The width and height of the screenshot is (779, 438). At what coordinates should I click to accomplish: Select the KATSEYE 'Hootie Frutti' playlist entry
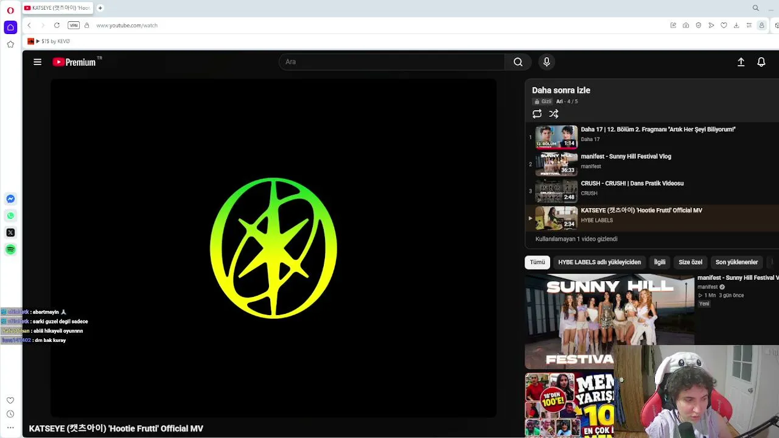(x=652, y=218)
